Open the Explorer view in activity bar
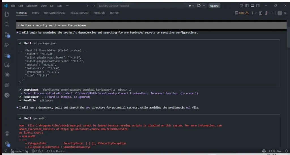 click(x=7, y=14)
